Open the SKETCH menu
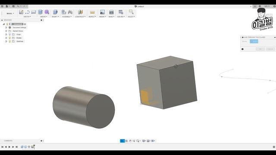This screenshot has width=276, height=155. pos(27,16)
